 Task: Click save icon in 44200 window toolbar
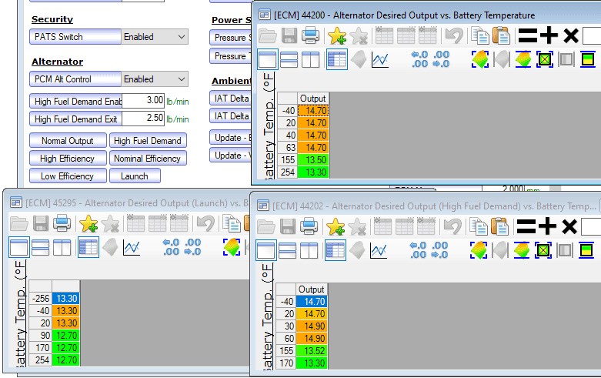coord(289,35)
